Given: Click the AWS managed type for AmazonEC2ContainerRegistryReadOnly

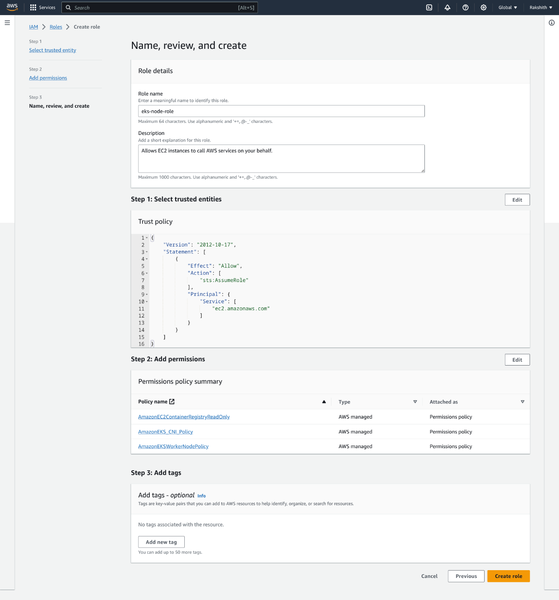Looking at the screenshot, I should [355, 417].
